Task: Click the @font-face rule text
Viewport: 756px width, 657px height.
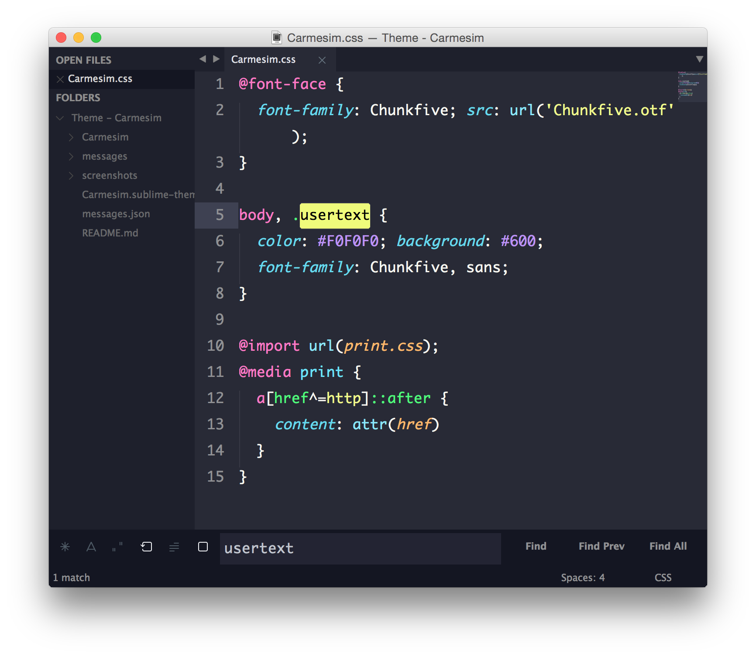Action: click(282, 84)
